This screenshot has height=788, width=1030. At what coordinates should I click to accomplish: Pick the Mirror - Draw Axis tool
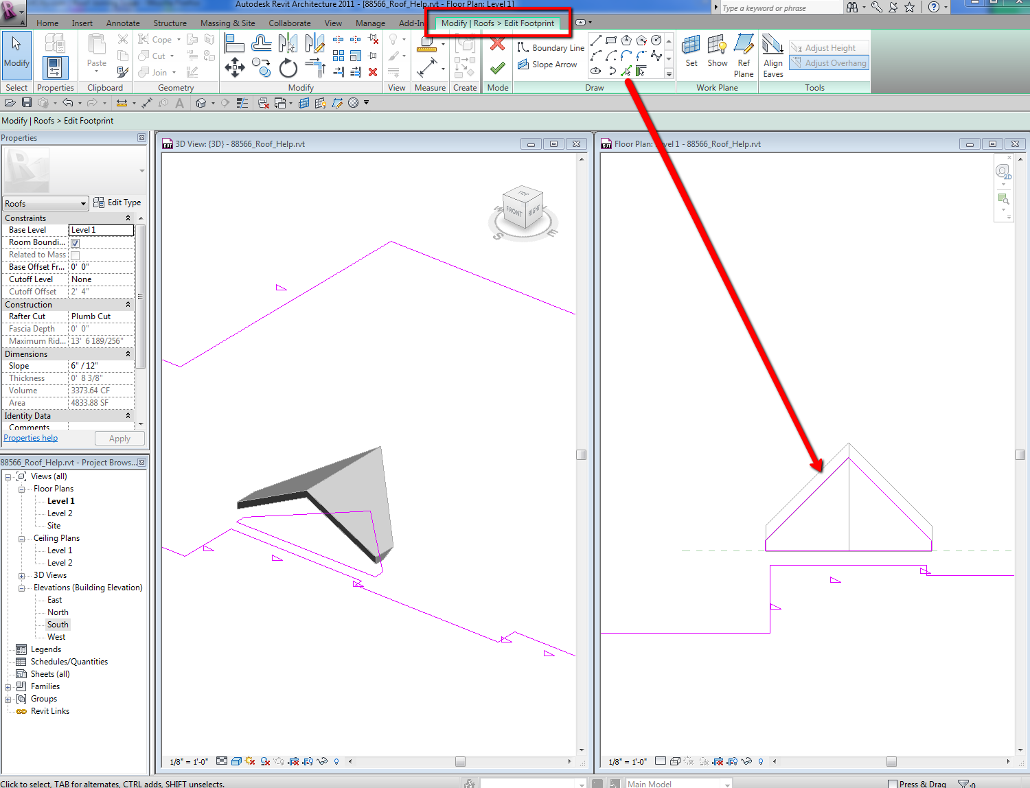[314, 44]
